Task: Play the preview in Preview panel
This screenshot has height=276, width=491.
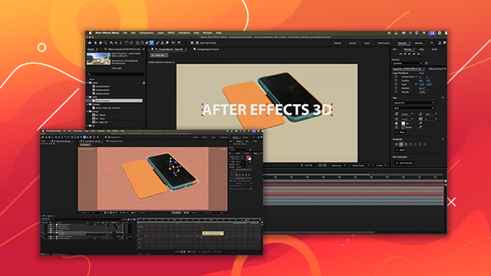Action: point(409,54)
